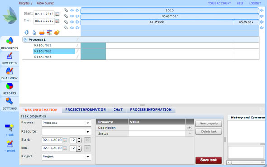Move the 2010 year row right
This screenshot has height=167, width=267.
point(77,10)
